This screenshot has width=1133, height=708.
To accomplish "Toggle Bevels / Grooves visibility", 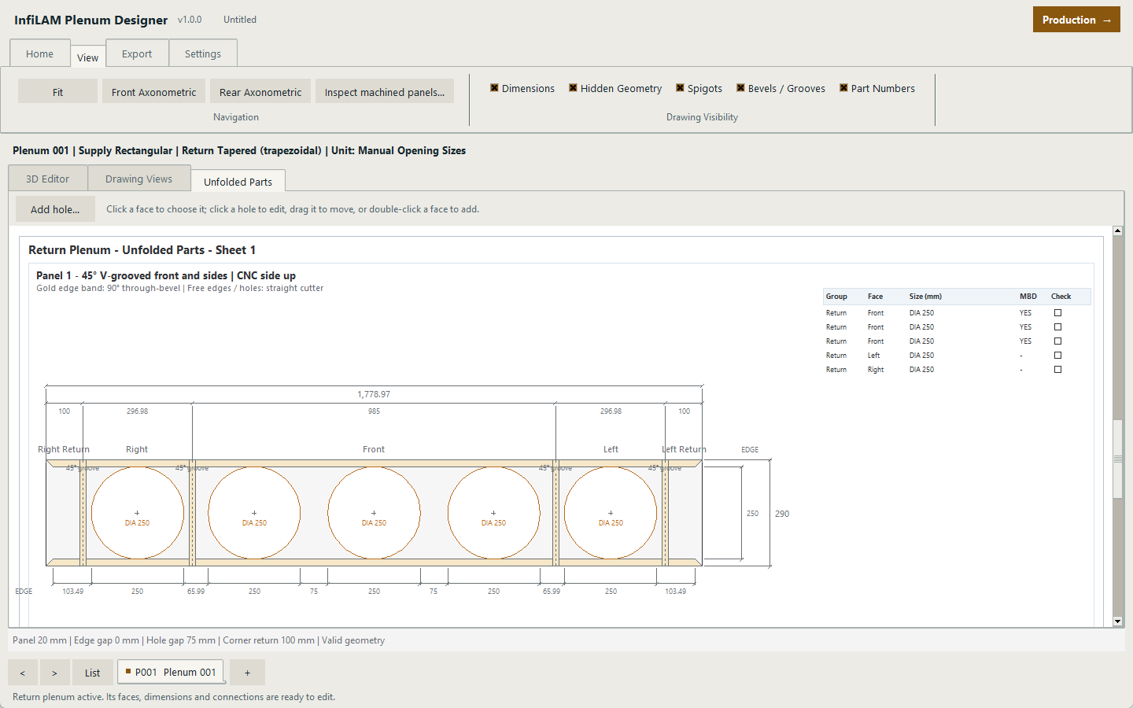I will click(x=781, y=88).
